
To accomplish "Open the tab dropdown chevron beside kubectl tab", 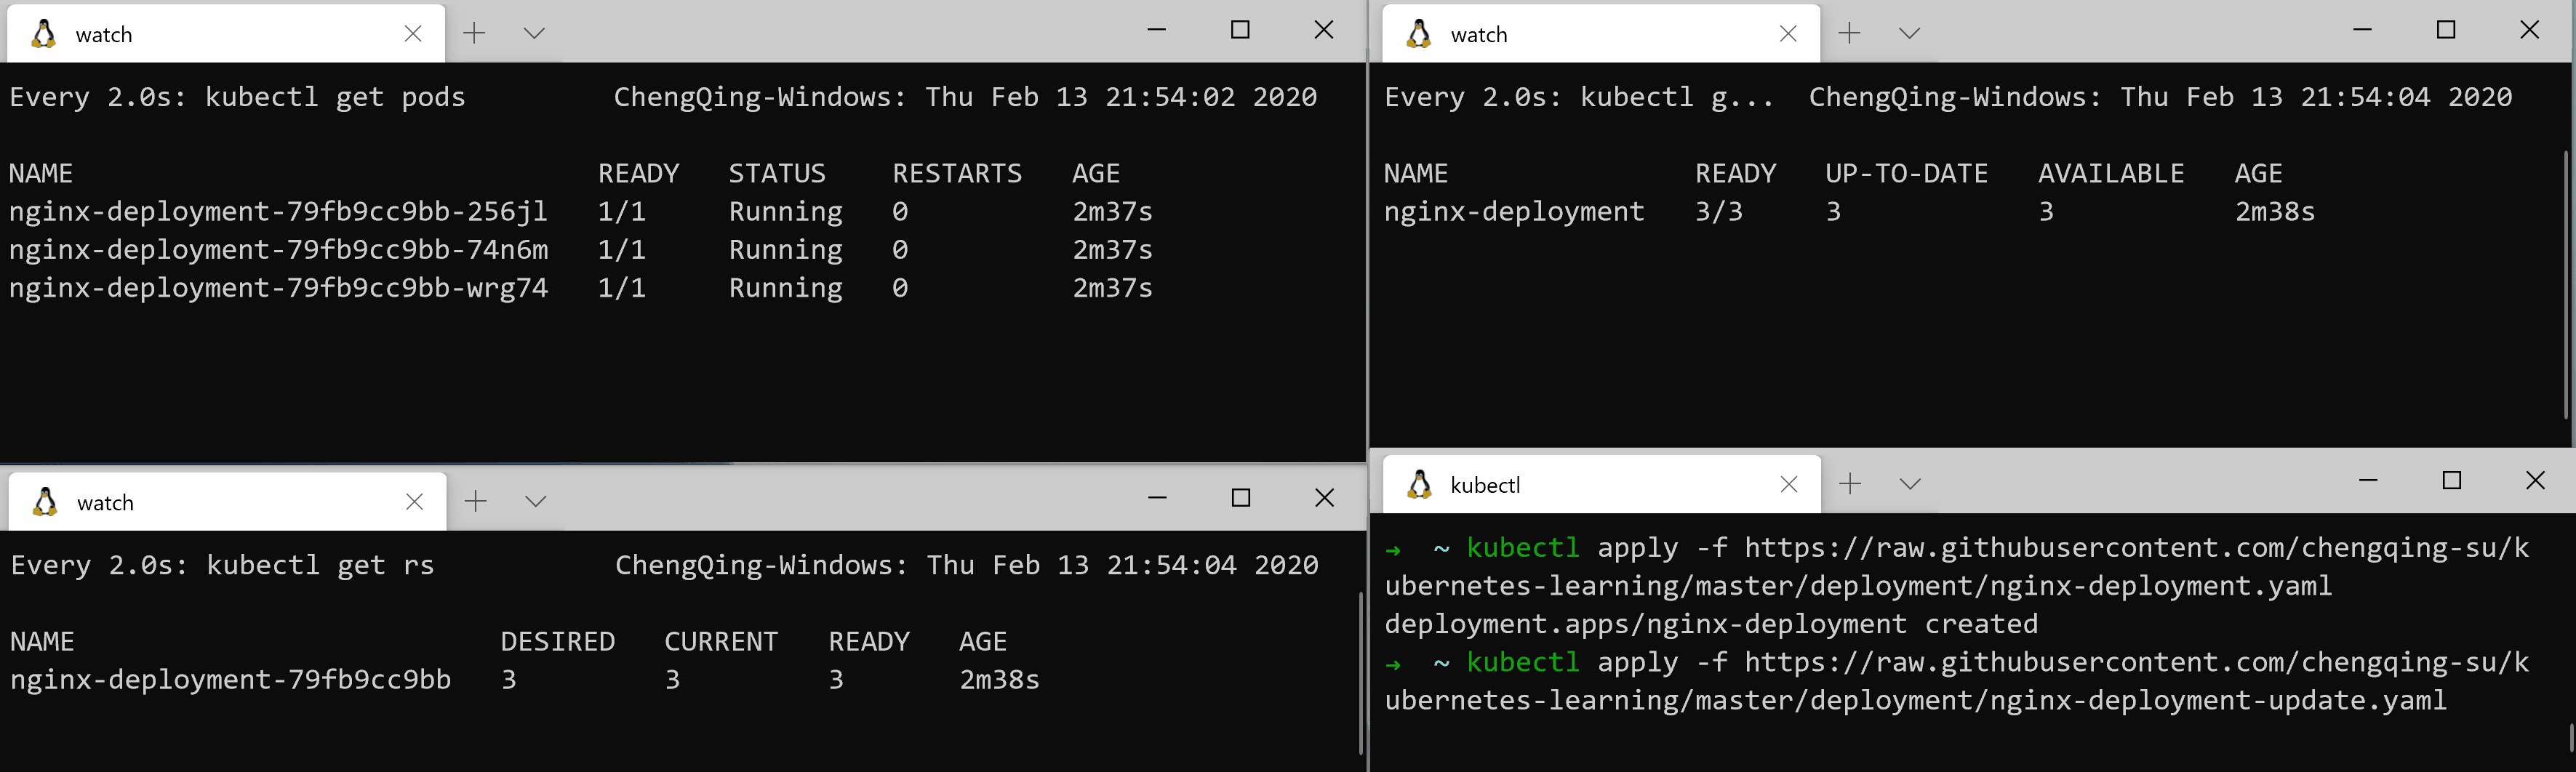I will click(1910, 484).
